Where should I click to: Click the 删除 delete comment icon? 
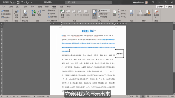pos(68,12)
